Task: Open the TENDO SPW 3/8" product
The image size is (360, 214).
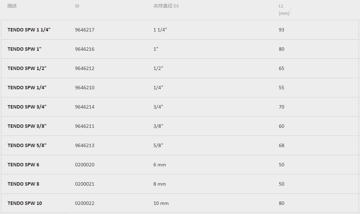Action: pyautogui.click(x=27, y=126)
